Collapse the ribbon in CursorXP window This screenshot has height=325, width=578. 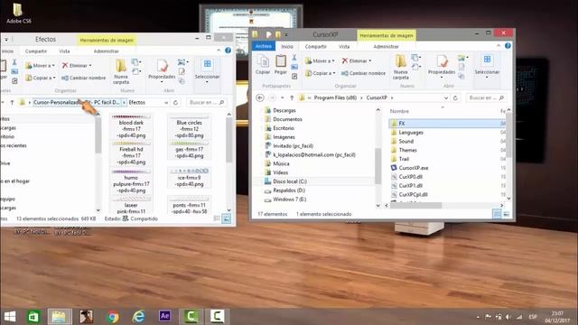click(499, 46)
